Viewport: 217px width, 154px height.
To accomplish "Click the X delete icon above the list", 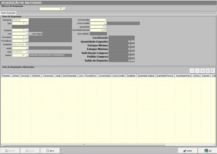I will 208,70.
